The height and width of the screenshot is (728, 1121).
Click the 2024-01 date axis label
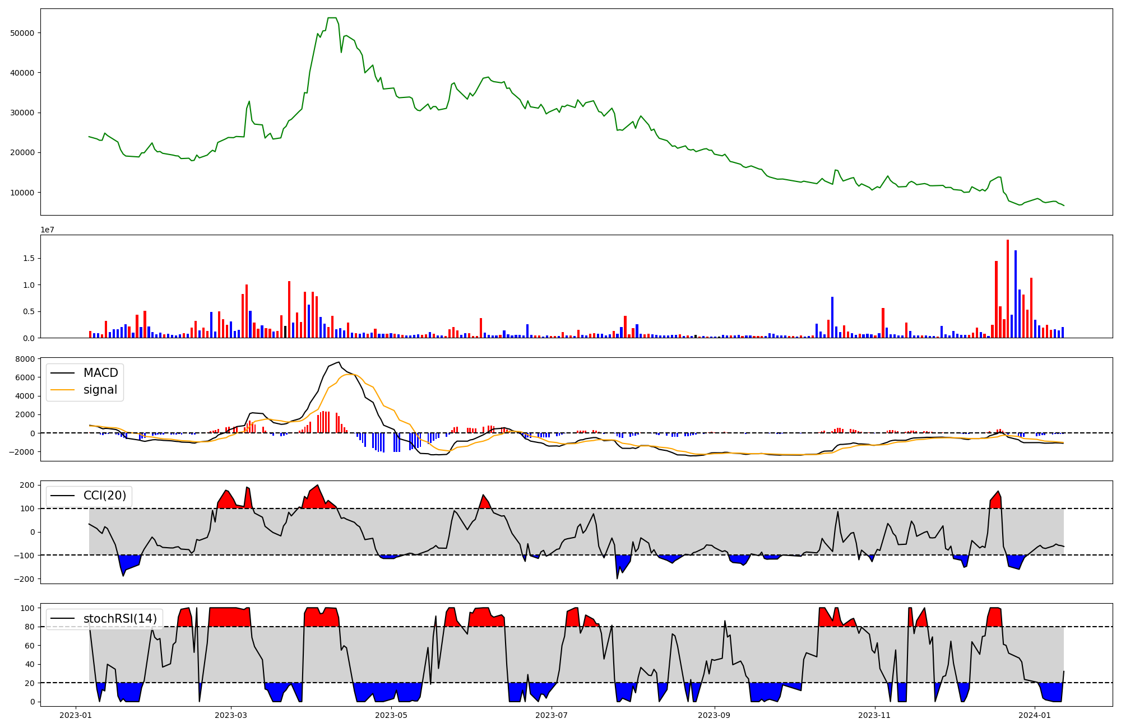coord(1035,715)
